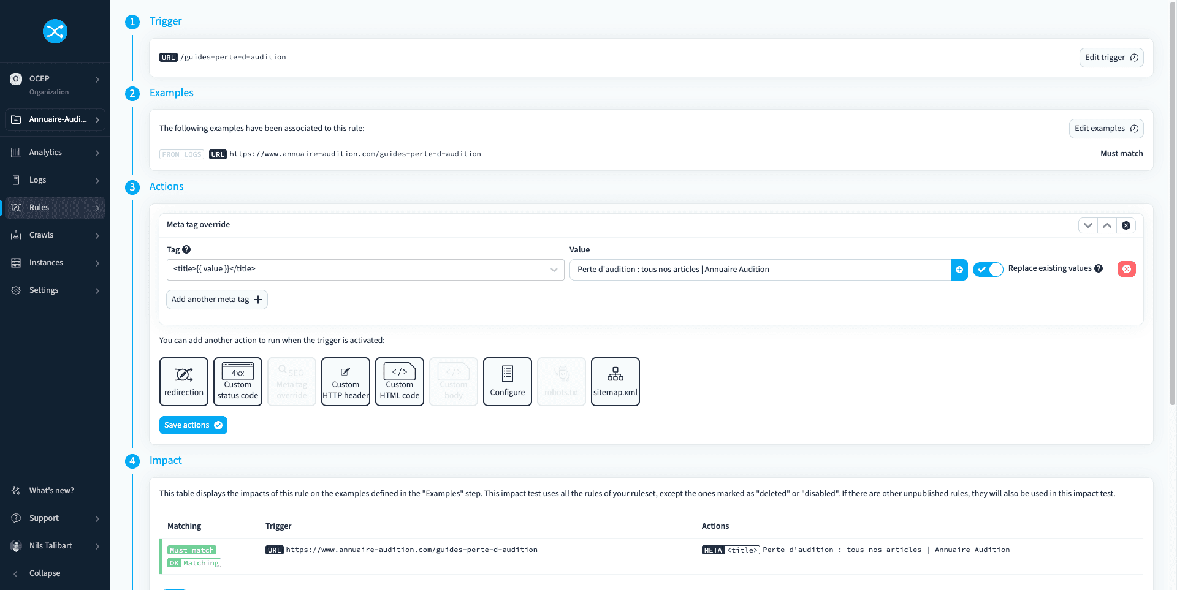Add a Custom status code action
This screenshot has height=590, width=1177.
click(x=238, y=382)
